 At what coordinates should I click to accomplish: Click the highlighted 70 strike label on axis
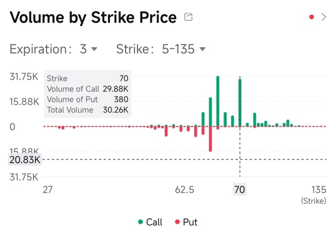(x=240, y=189)
